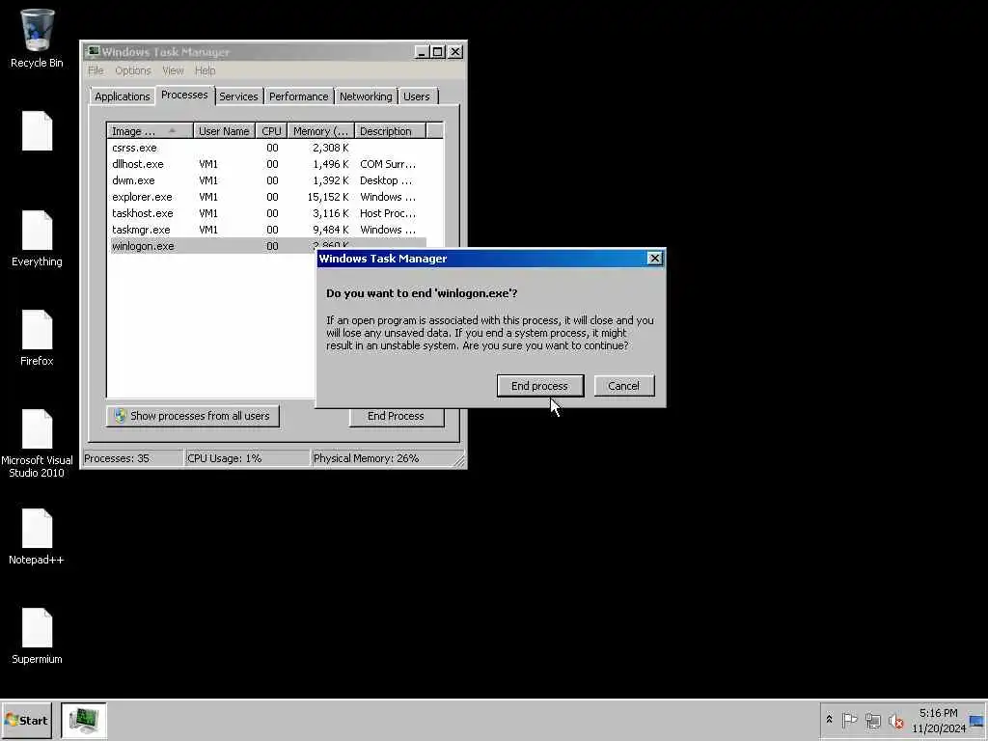This screenshot has height=741, width=988.
Task: Select the Firefox desktop icon
Action: [37, 339]
